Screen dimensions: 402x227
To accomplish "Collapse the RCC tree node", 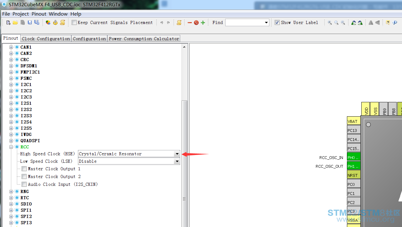I will click(11, 147).
